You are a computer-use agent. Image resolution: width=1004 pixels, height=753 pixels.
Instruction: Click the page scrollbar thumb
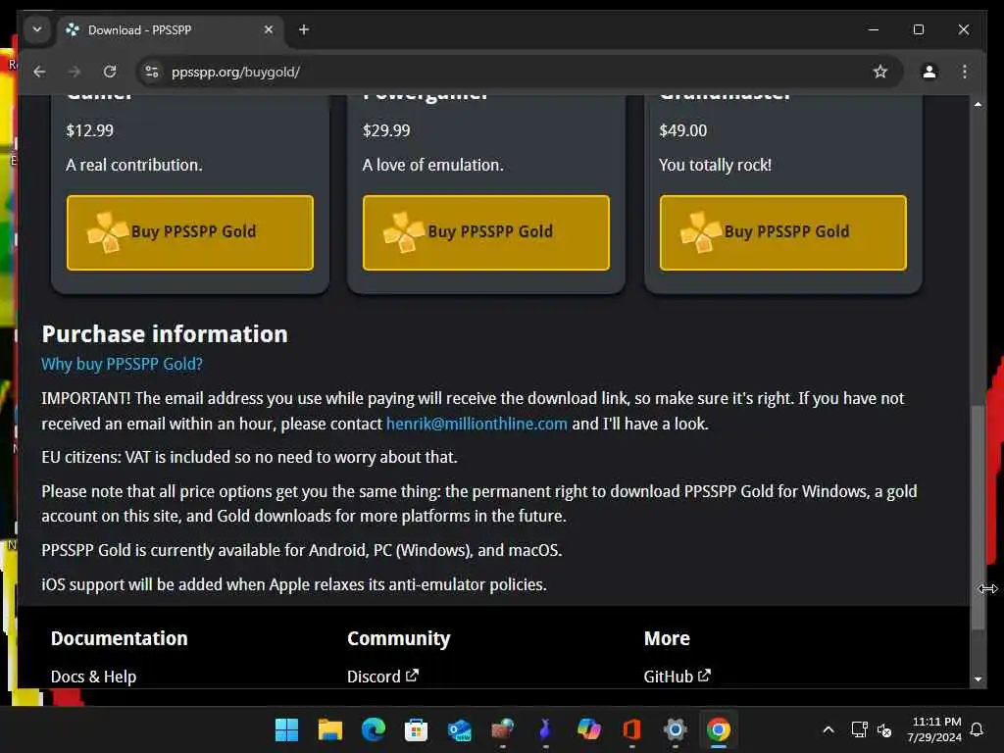click(x=978, y=518)
